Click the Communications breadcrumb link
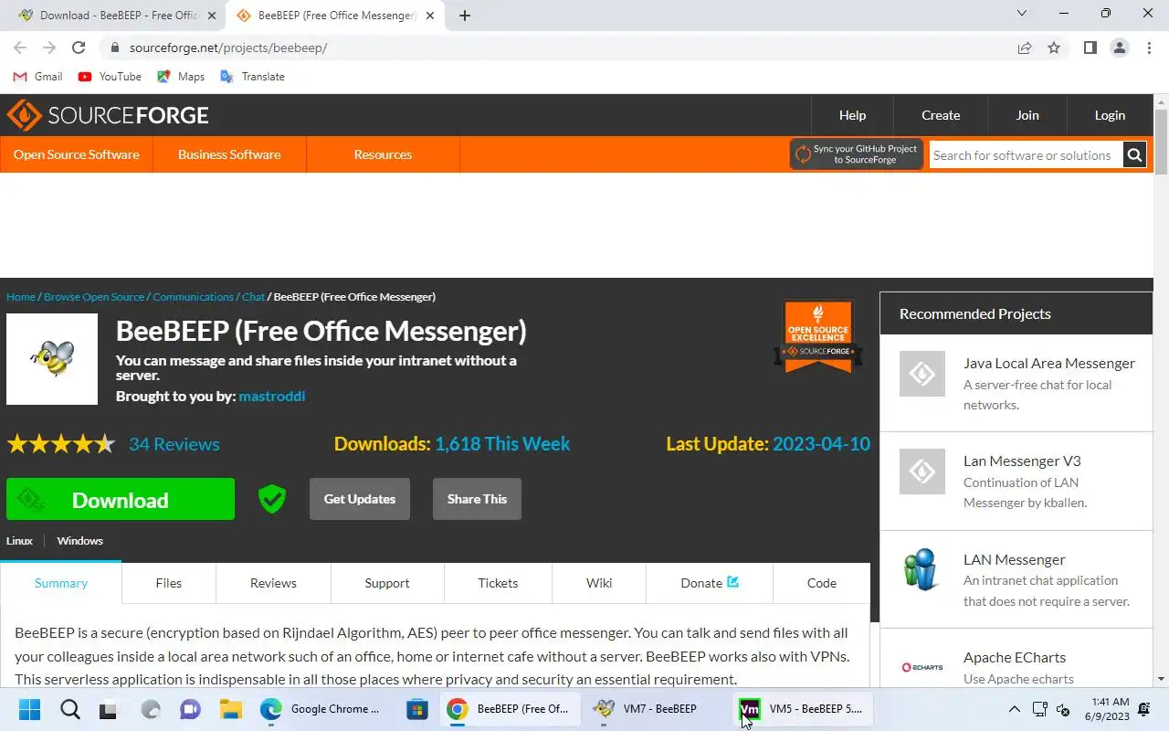Screen dimensions: 1169x731 click(194, 297)
